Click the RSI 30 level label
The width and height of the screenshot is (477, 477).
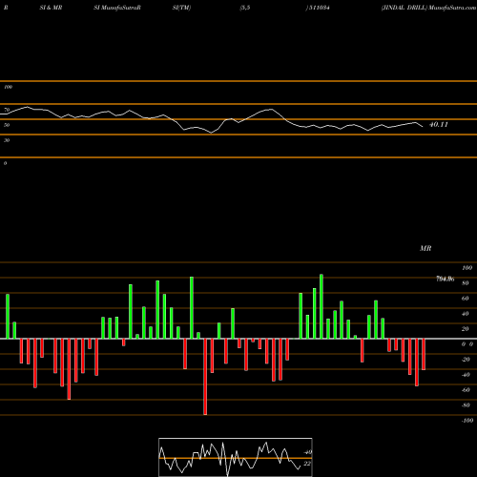pos(7,140)
